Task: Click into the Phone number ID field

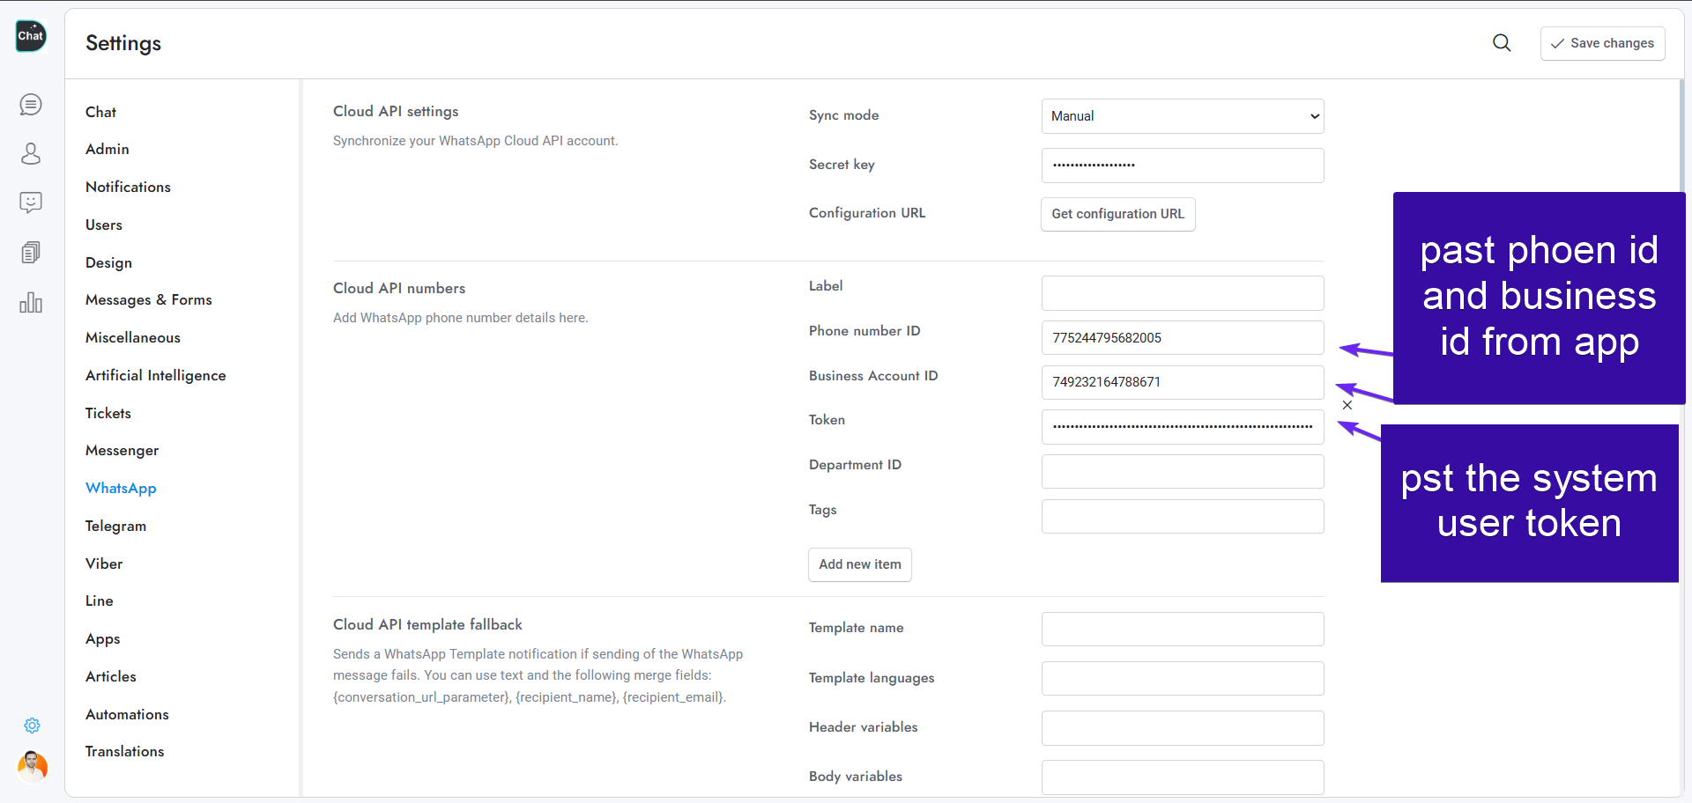Action: 1182,338
